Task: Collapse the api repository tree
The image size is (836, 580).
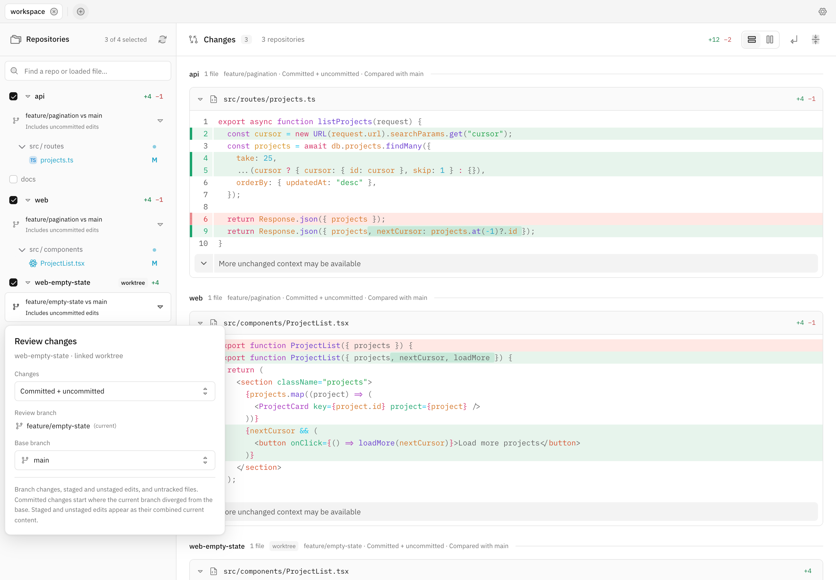Action: [x=28, y=96]
